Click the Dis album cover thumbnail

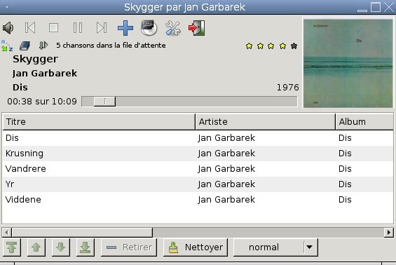(x=348, y=63)
